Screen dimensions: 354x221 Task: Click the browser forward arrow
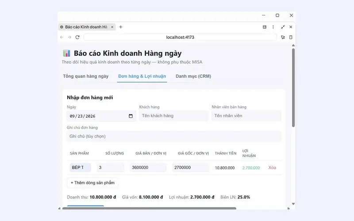[69, 37]
